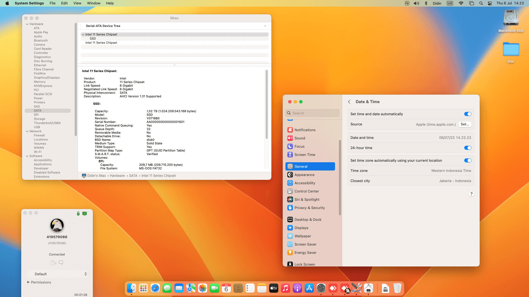Collapse the Intel 11 Series Chipset tree node

tap(83, 34)
